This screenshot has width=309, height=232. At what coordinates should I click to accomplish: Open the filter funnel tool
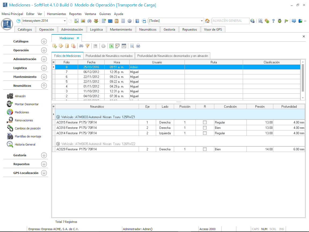click(x=87, y=46)
